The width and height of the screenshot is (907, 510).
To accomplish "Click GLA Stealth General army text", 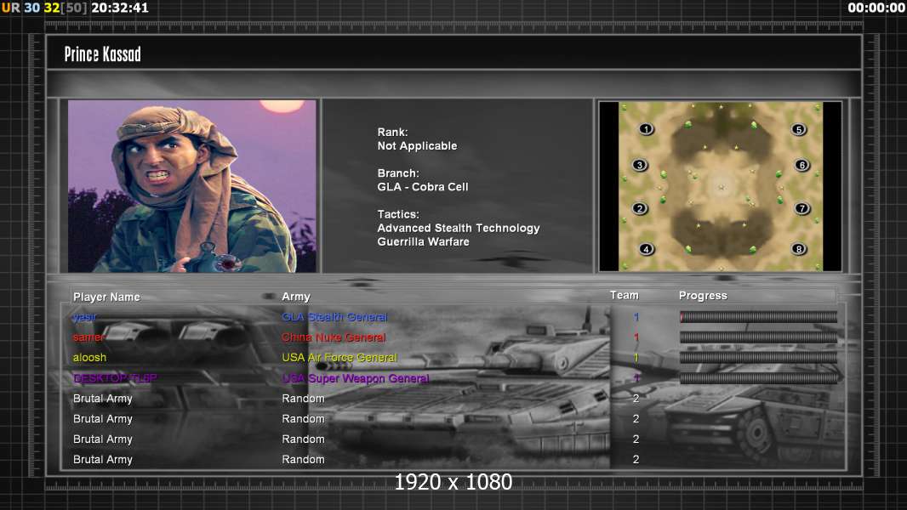I will [334, 317].
